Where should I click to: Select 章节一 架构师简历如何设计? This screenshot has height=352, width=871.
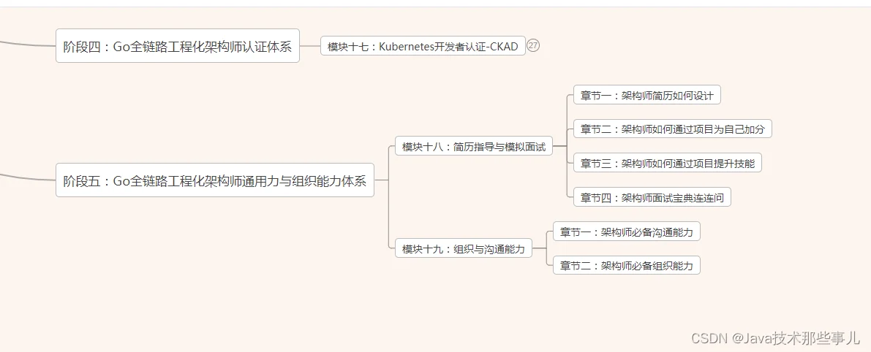coord(647,95)
